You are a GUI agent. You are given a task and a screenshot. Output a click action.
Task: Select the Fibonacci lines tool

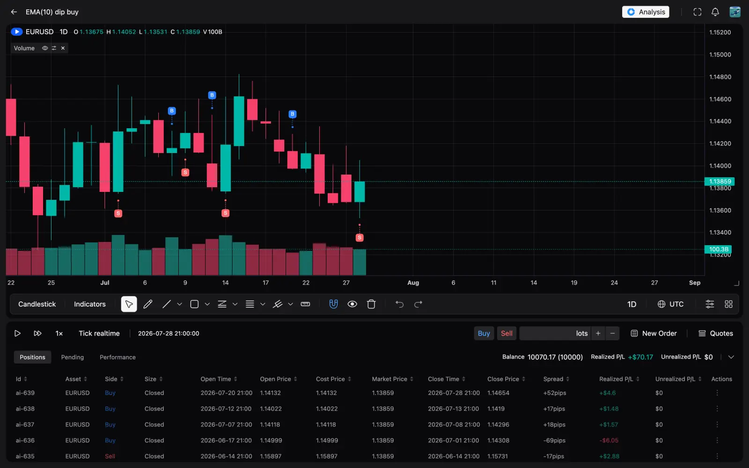(x=250, y=304)
